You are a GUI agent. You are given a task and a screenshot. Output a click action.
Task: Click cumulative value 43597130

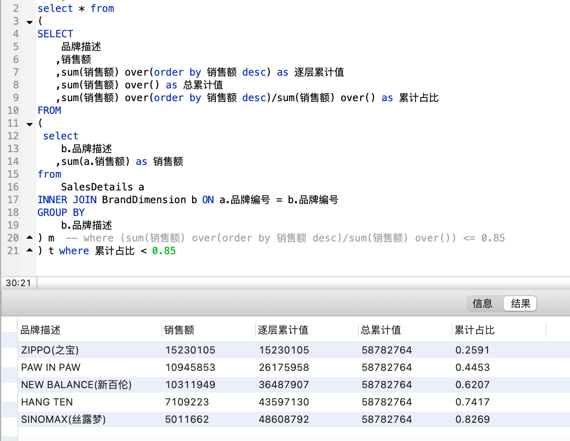coord(284,402)
